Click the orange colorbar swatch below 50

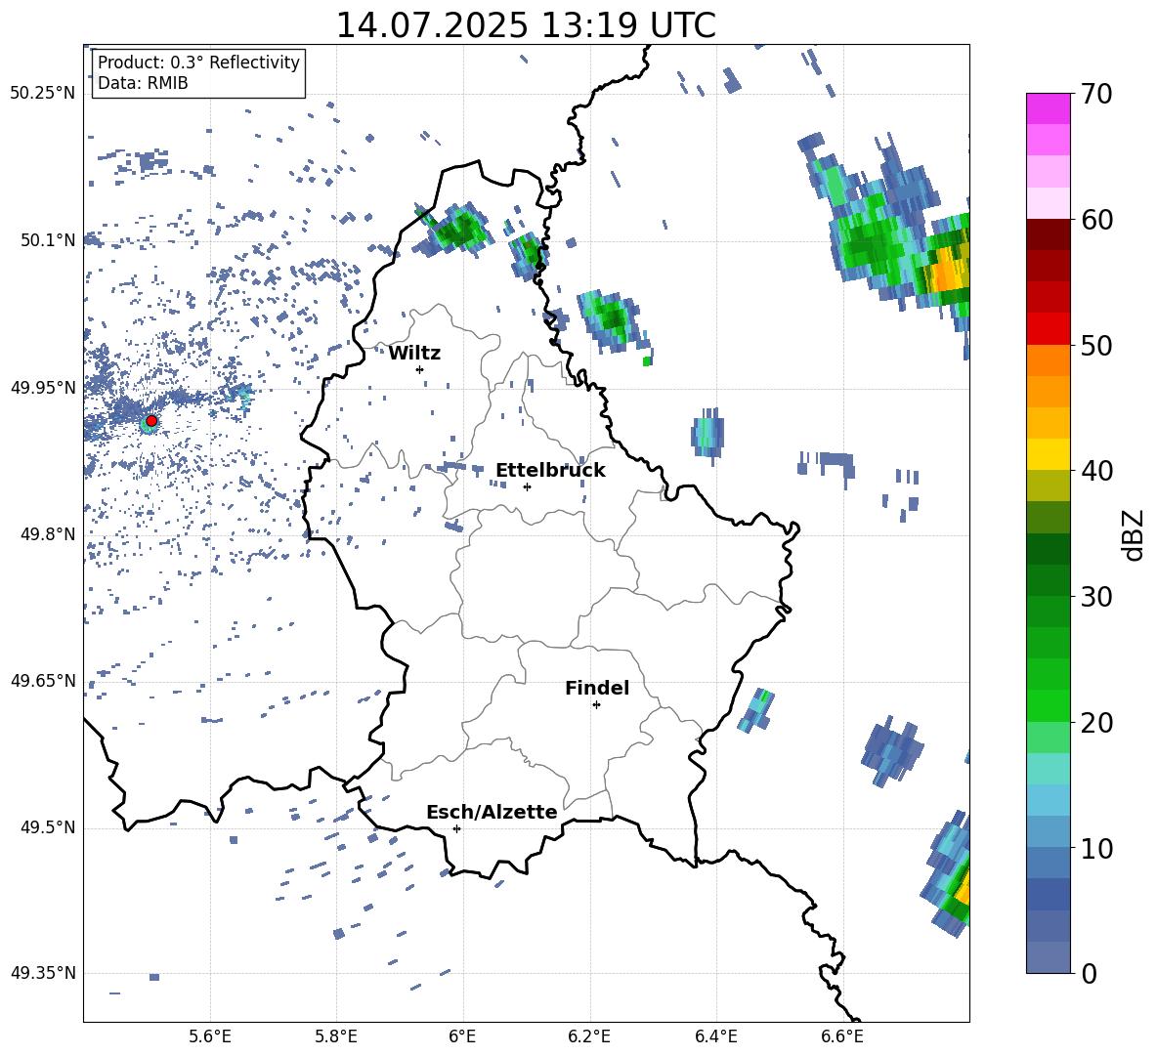click(x=1048, y=360)
